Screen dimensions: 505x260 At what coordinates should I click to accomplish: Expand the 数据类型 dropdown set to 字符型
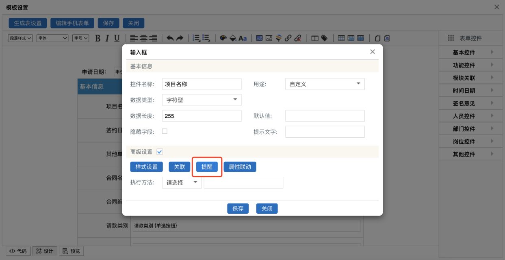point(202,100)
